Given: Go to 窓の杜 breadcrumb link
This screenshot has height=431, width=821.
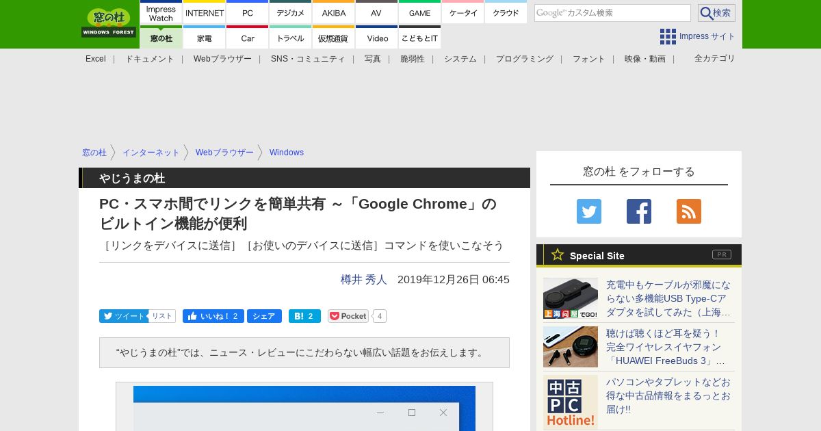Looking at the screenshot, I should pyautogui.click(x=94, y=153).
